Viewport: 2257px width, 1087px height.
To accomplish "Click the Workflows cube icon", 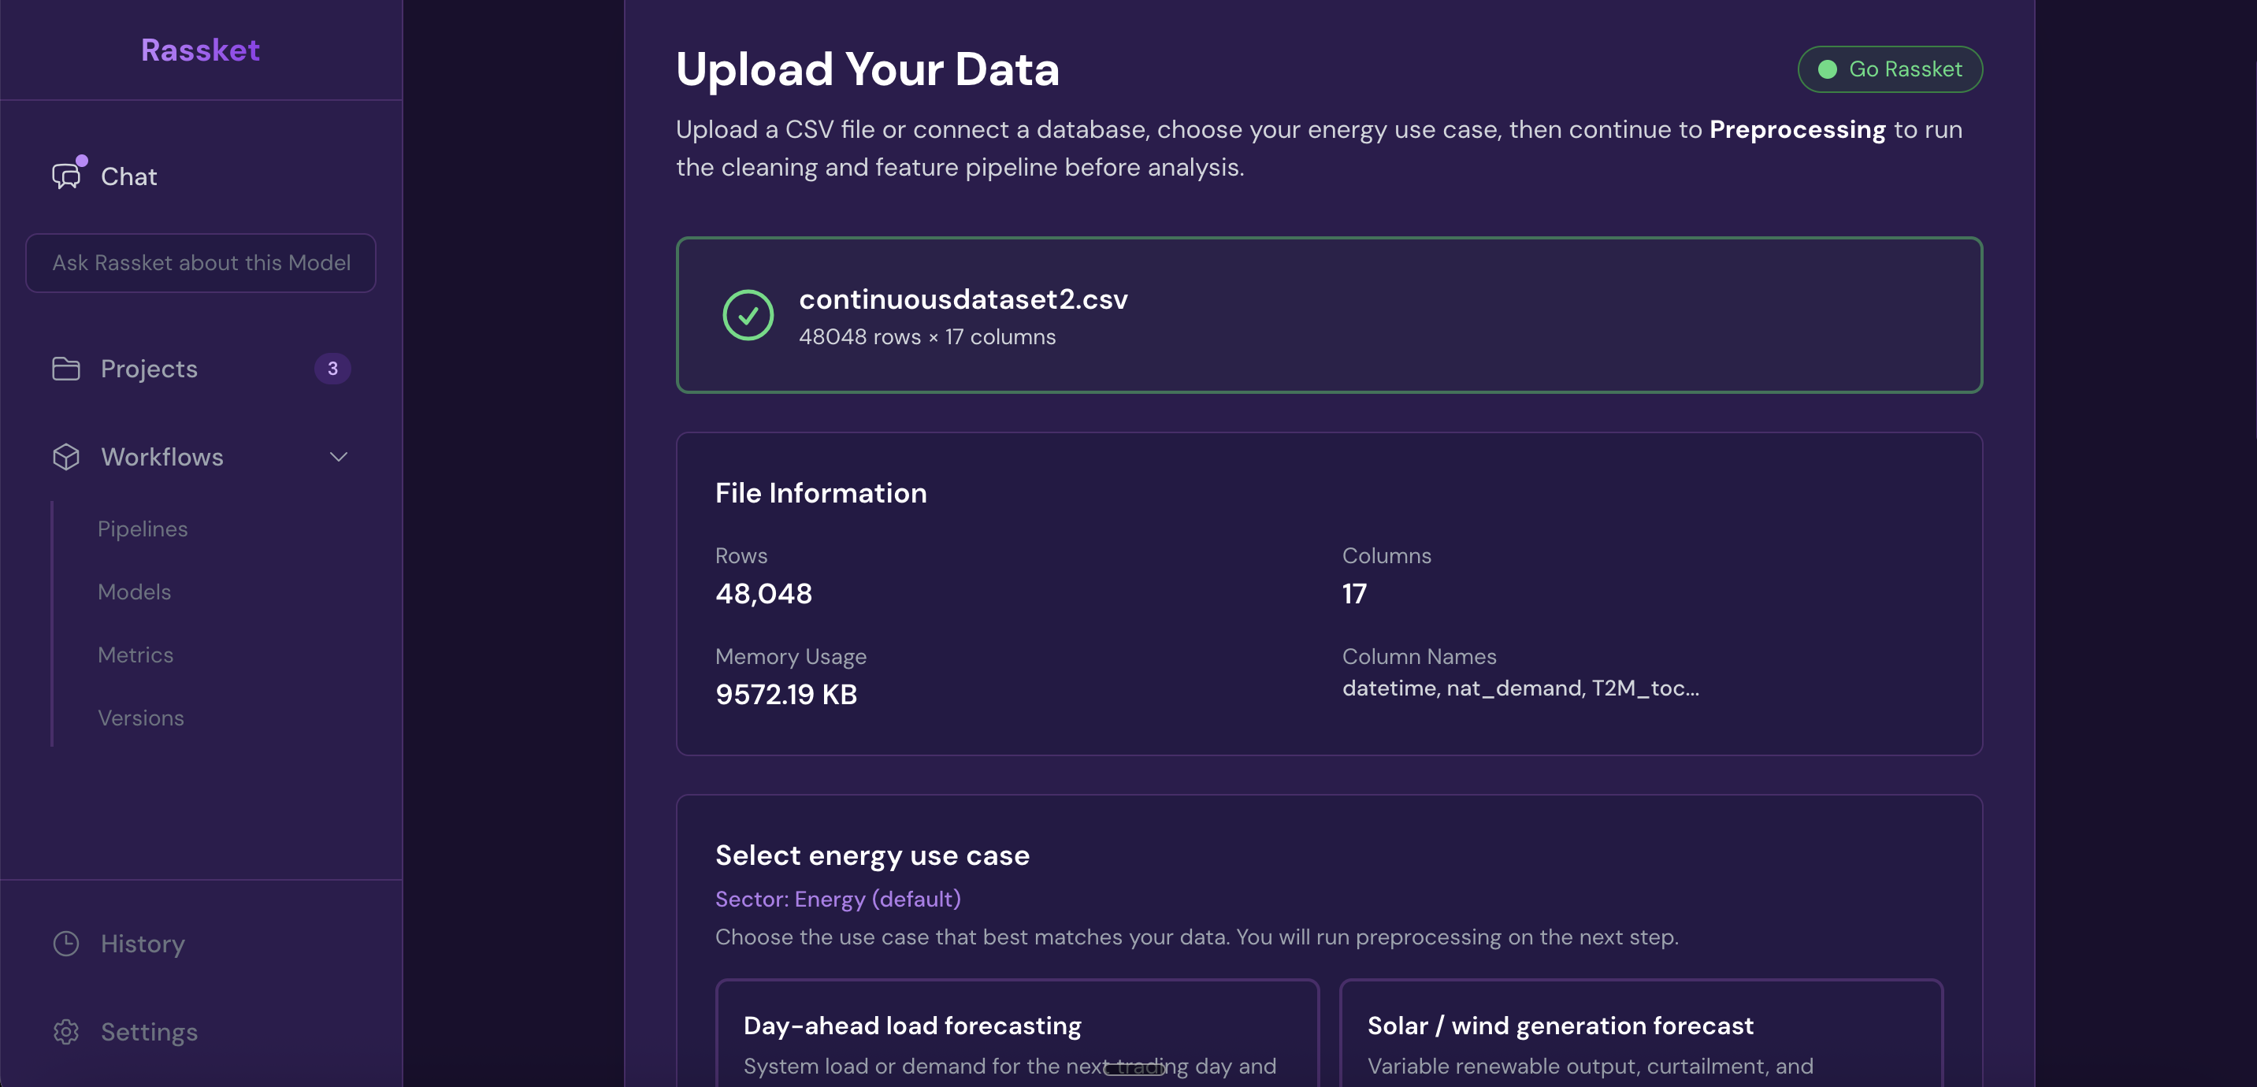I will click(x=65, y=456).
